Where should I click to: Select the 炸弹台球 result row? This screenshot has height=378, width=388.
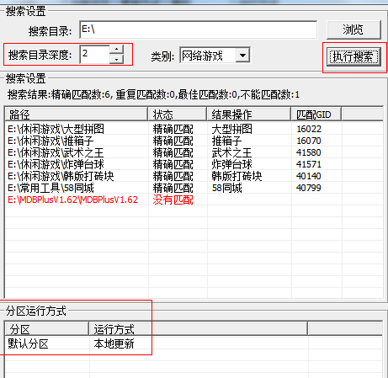[194, 164]
